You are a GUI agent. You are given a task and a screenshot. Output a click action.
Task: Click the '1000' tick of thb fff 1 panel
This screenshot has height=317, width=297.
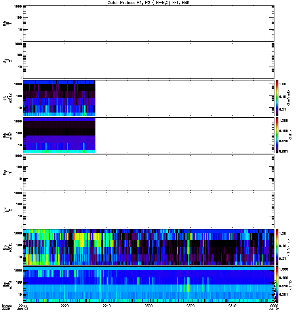pos(18,6)
